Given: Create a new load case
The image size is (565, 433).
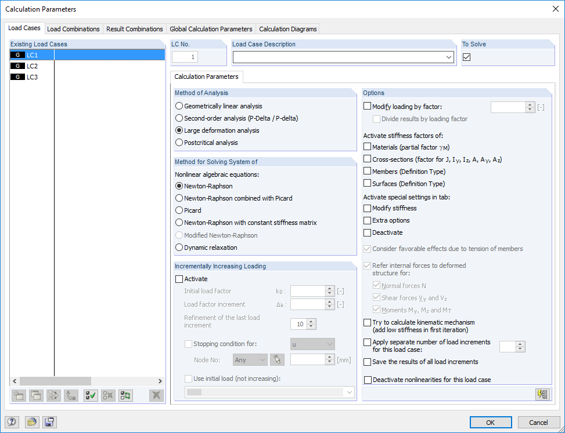Looking at the screenshot, I should (x=18, y=395).
